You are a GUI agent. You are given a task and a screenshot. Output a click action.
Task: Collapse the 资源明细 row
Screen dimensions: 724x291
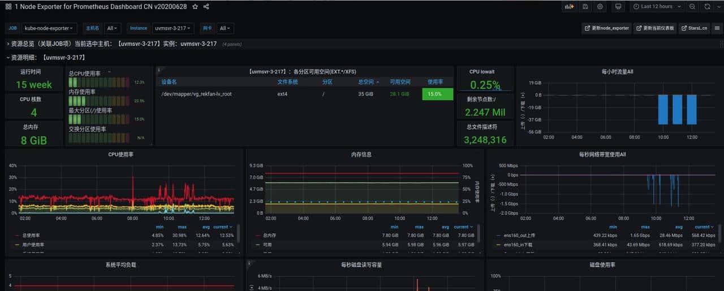[45, 57]
